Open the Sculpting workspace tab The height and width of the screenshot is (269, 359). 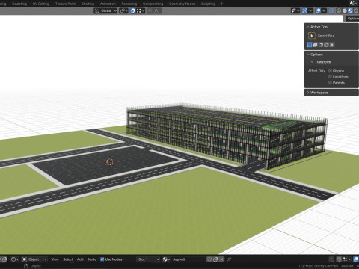(x=19, y=4)
